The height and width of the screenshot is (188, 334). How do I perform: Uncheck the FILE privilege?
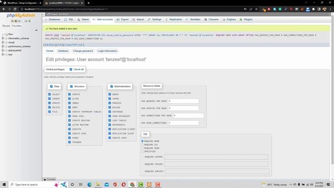click(50, 112)
